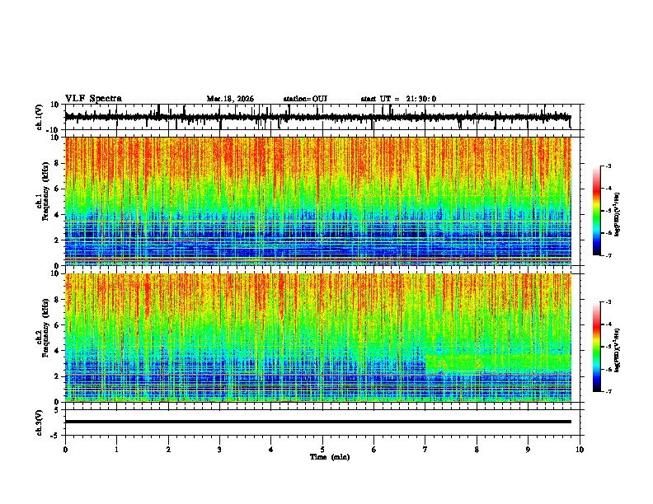The image size is (653, 504).
Task: Click ch.1 frequency tick label "4"
Action: click(x=57, y=215)
